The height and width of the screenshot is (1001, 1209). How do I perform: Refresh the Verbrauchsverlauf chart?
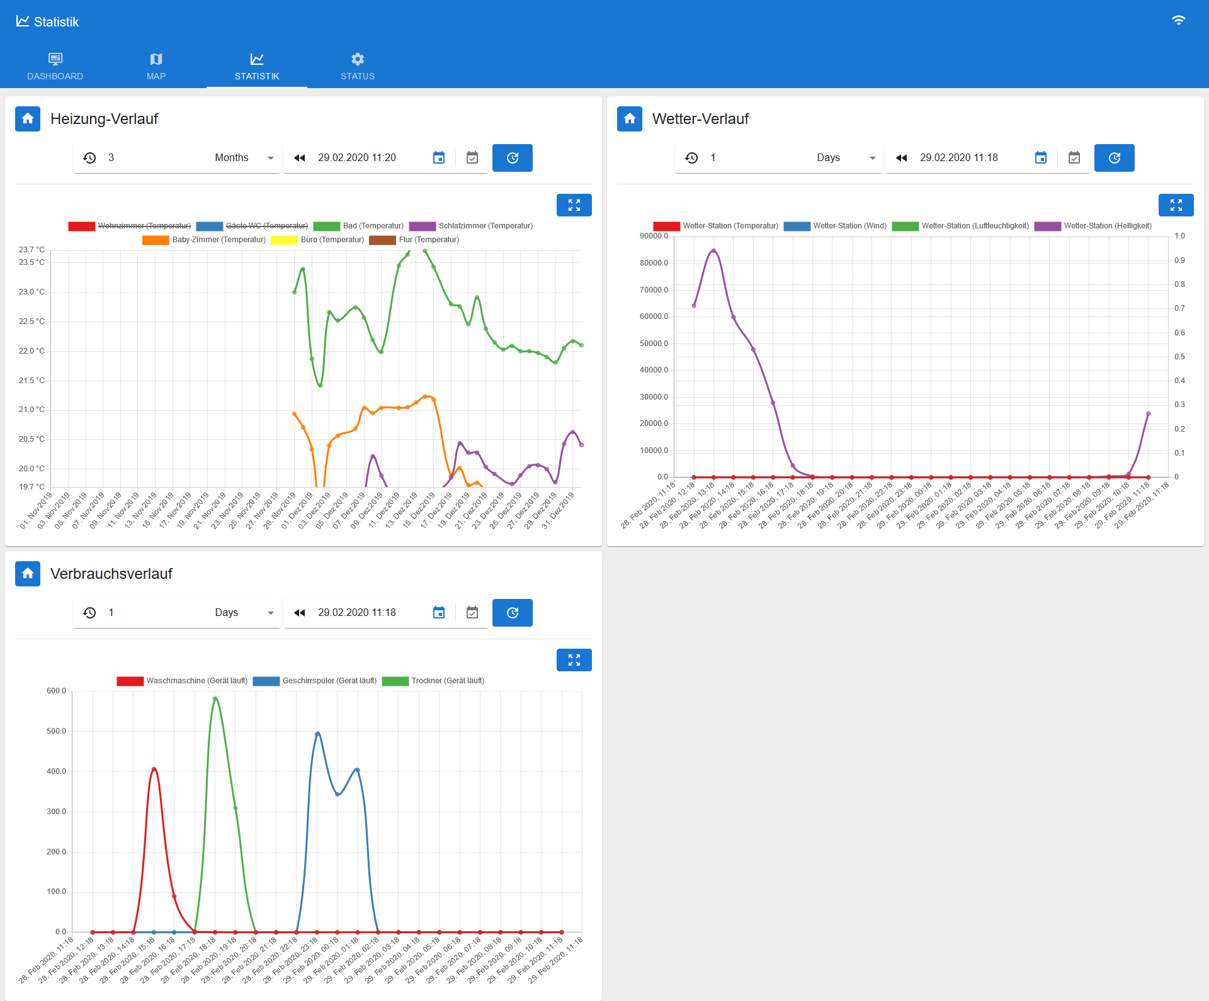click(513, 613)
